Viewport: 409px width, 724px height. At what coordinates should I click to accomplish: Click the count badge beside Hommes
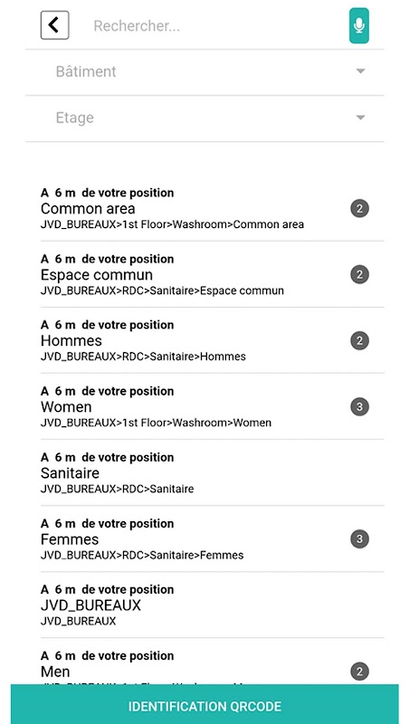tap(359, 341)
